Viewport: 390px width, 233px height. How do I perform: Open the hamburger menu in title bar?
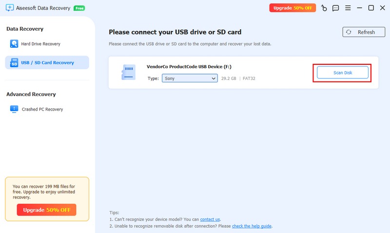[348, 8]
